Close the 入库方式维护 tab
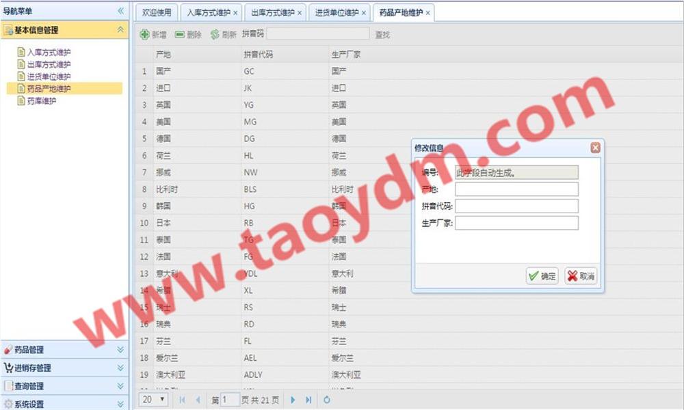 pyautogui.click(x=235, y=13)
